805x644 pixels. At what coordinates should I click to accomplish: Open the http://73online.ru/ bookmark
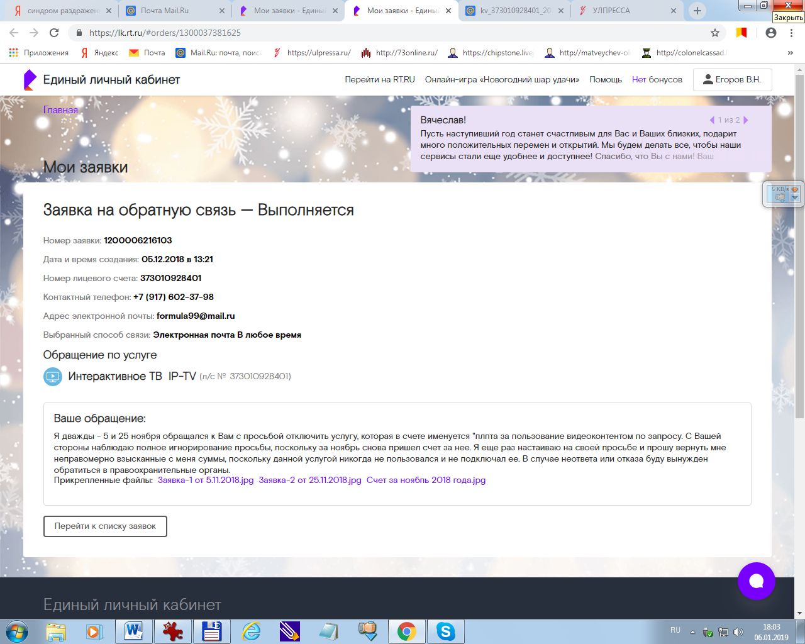click(399, 53)
